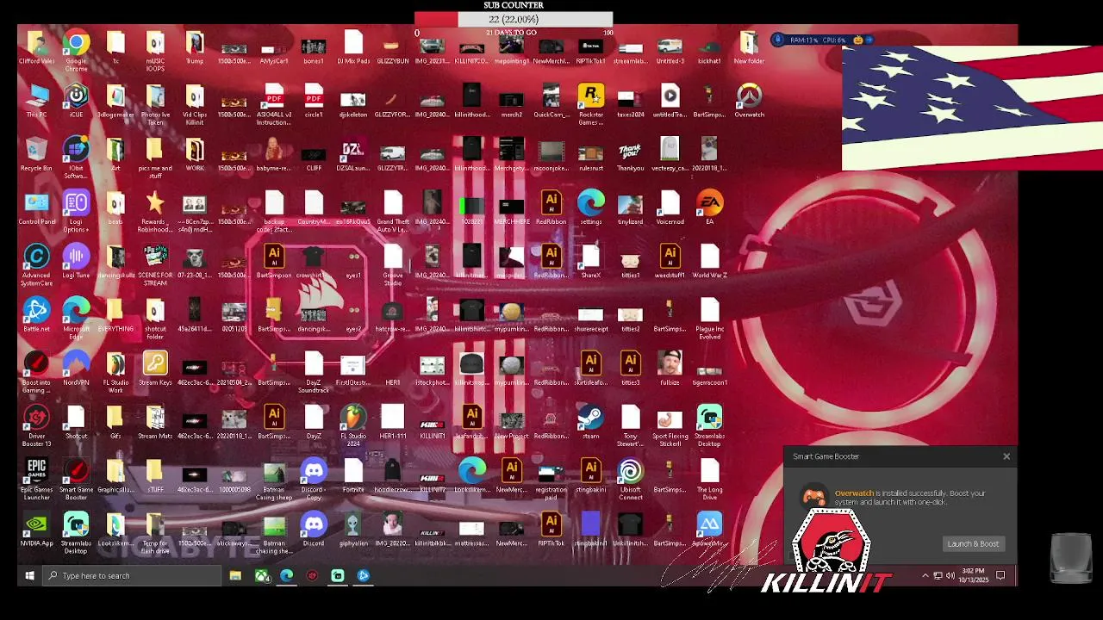
Task: Open the Gifs folder
Action: click(x=115, y=422)
